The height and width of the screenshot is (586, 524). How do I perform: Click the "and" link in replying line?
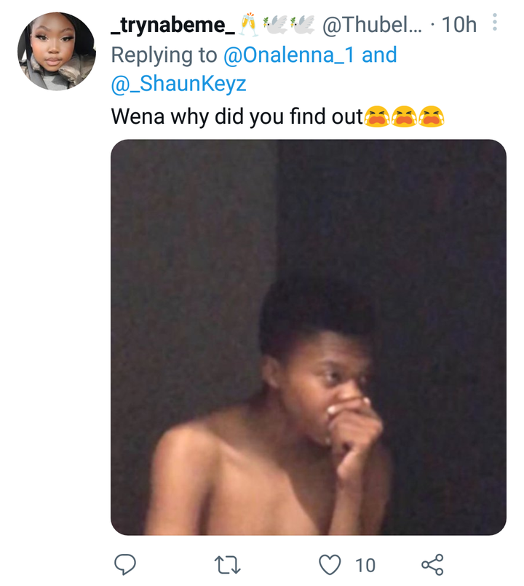pos(379,55)
